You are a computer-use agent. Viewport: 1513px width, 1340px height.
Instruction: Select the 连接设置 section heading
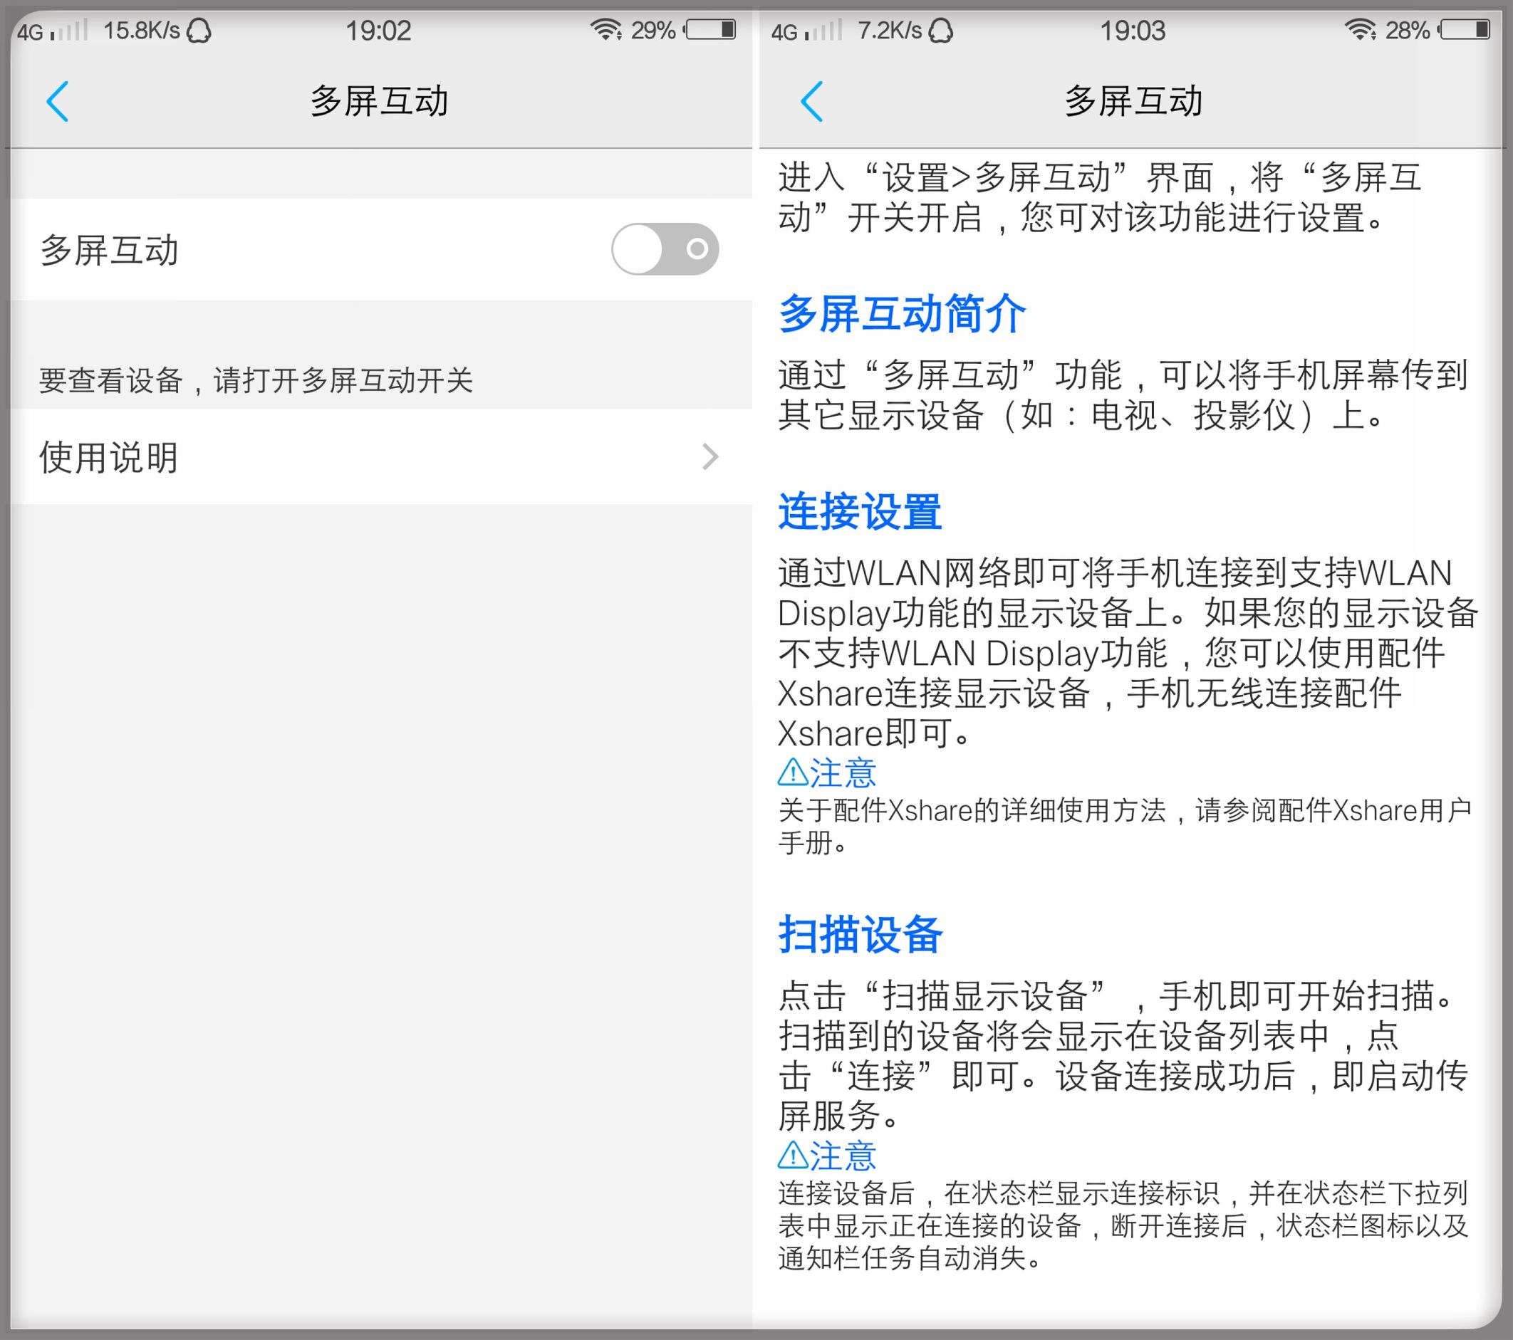point(859,511)
